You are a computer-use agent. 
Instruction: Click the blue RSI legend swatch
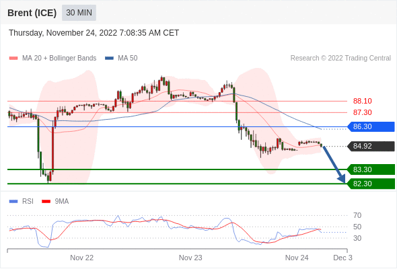coord(13,202)
